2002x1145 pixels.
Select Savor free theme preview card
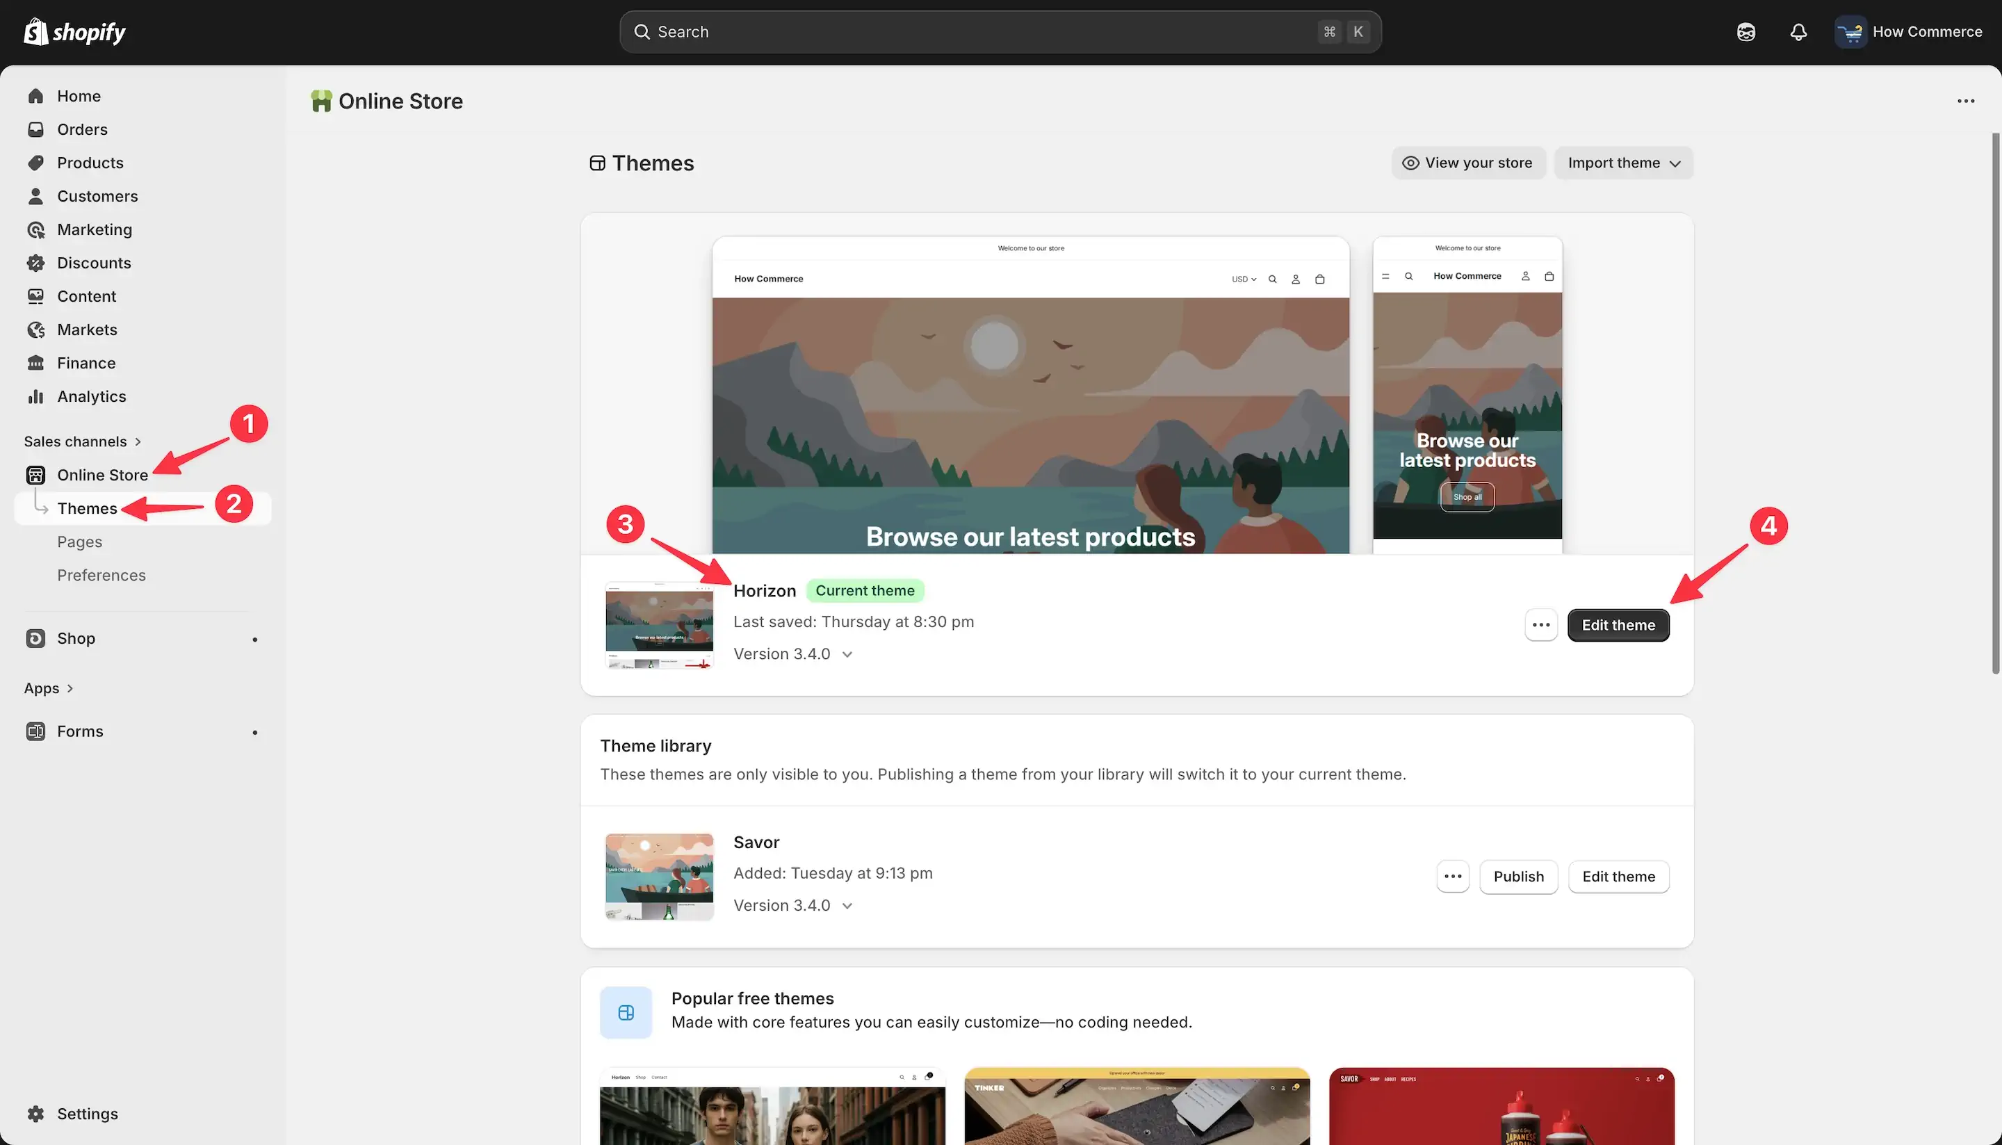pos(1502,1105)
